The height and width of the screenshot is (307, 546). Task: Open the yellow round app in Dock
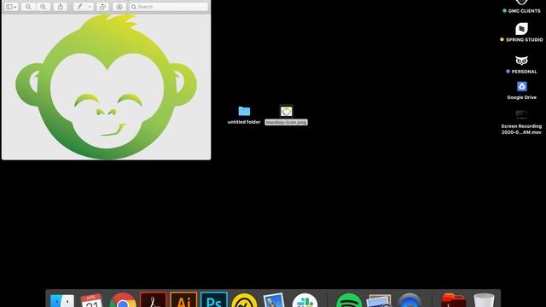(x=244, y=300)
